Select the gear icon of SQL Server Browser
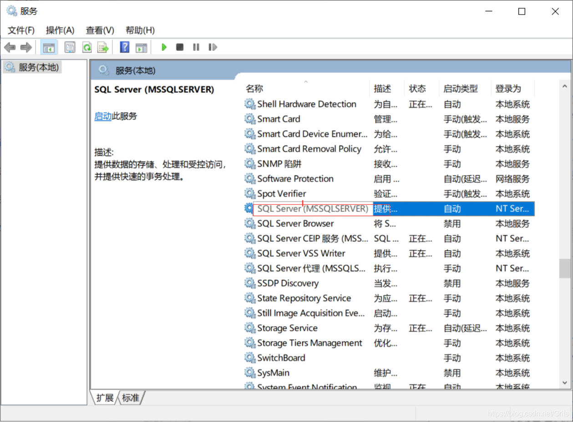This screenshot has width=573, height=422. click(x=250, y=224)
